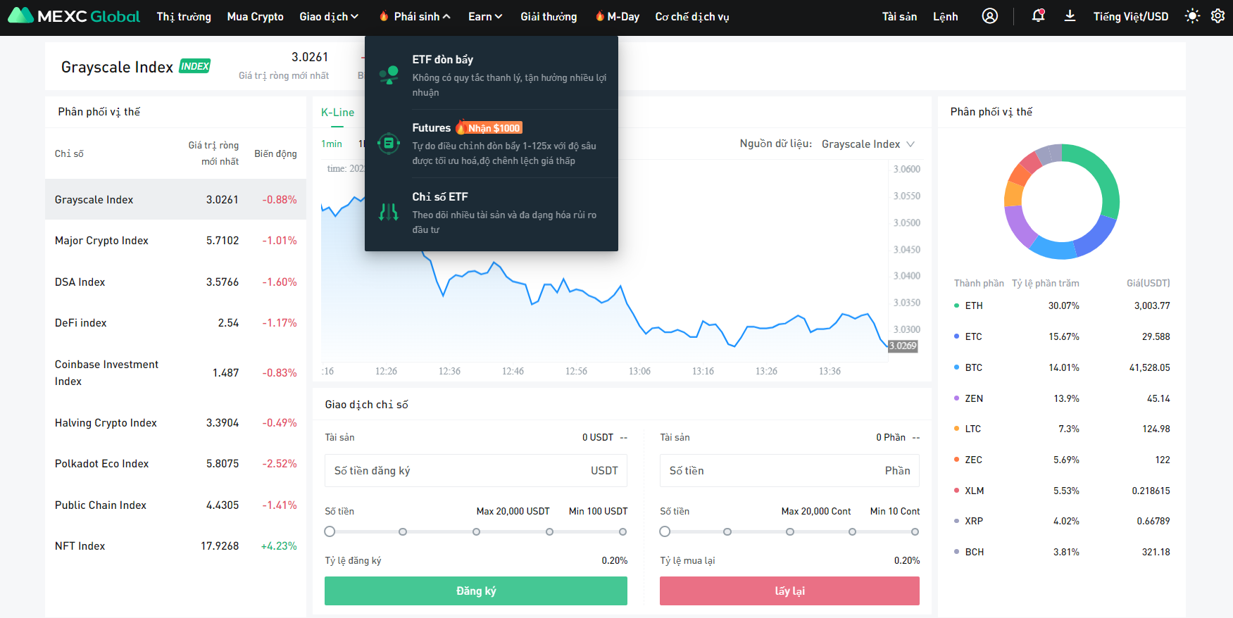Click the ZEC component row
The width and height of the screenshot is (1233, 618).
tap(1062, 460)
